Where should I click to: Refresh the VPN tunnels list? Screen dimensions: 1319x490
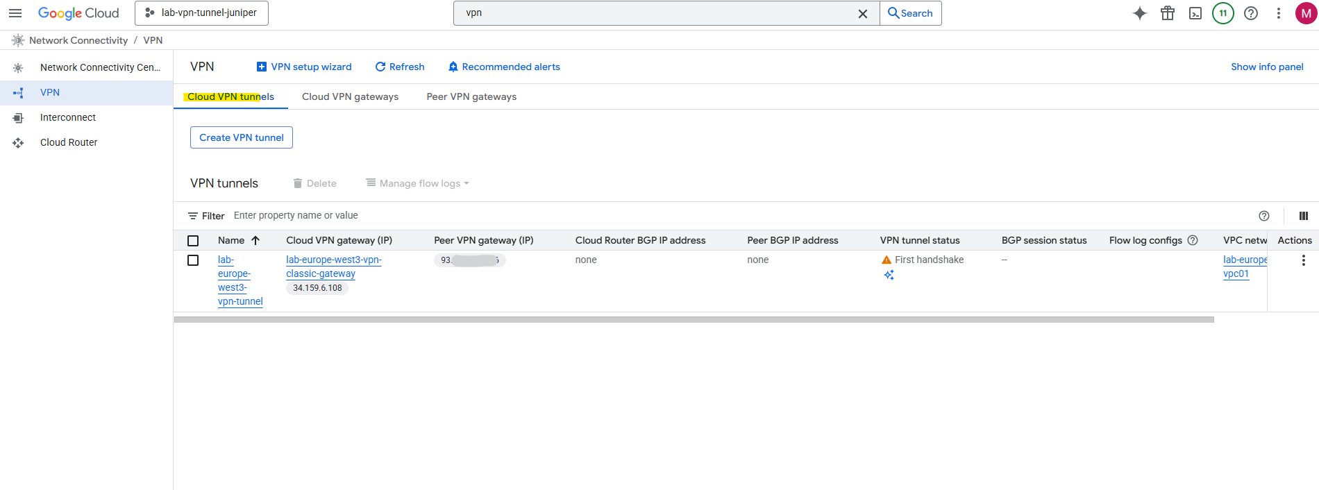(400, 67)
